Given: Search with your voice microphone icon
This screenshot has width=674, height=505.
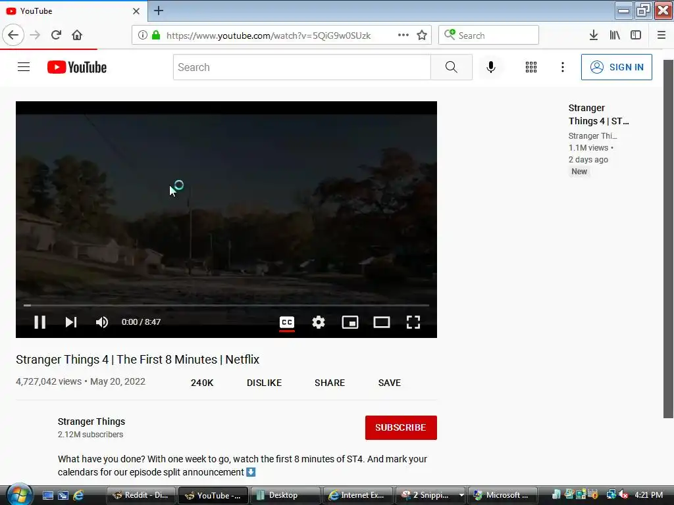Looking at the screenshot, I should (x=491, y=67).
